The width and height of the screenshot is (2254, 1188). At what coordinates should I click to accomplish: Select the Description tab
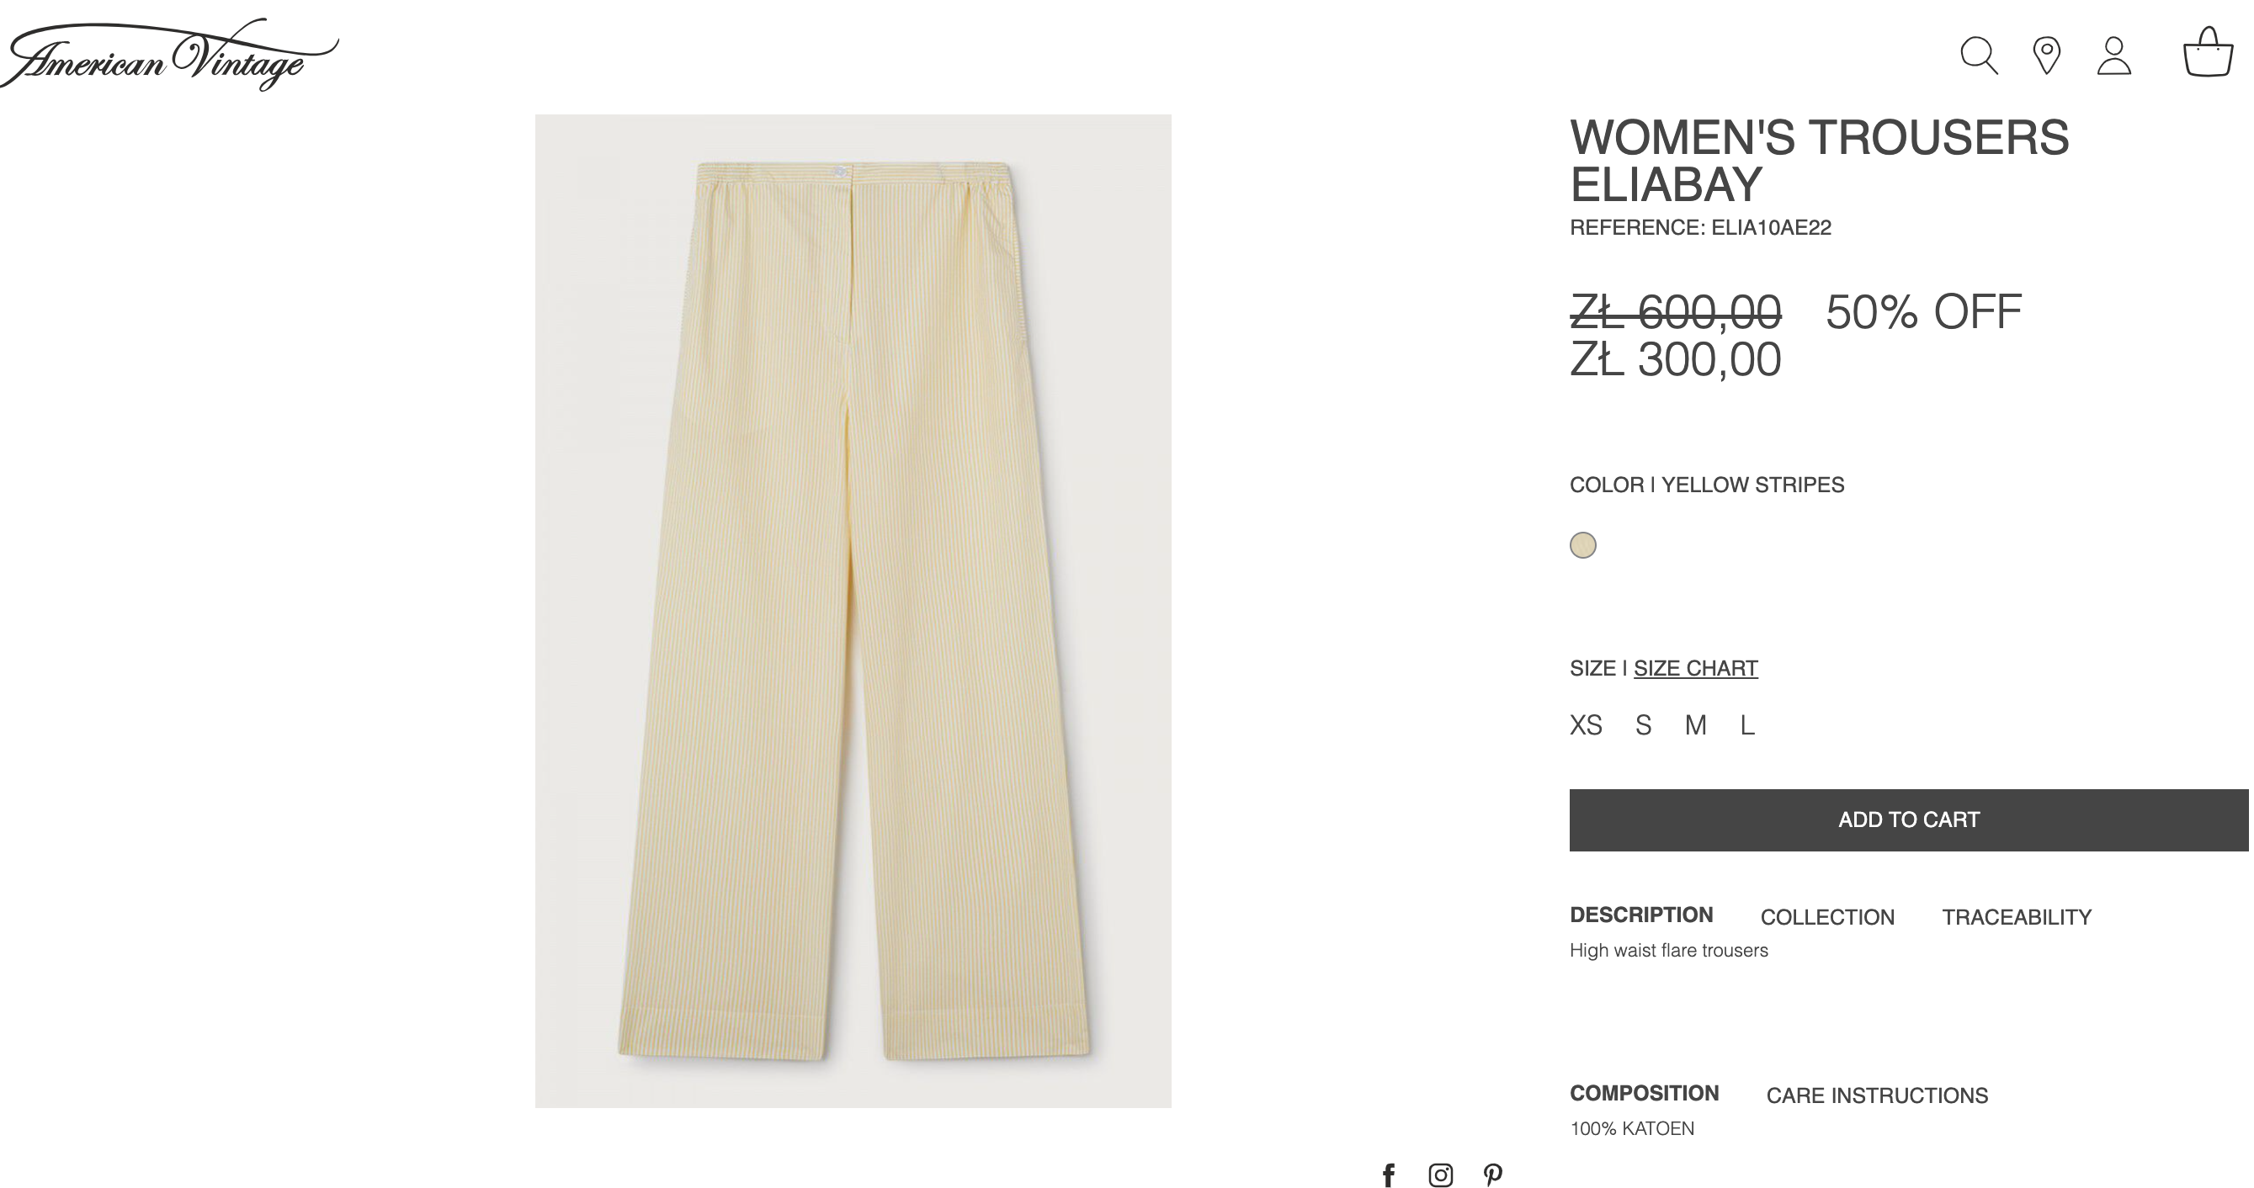click(1640, 915)
